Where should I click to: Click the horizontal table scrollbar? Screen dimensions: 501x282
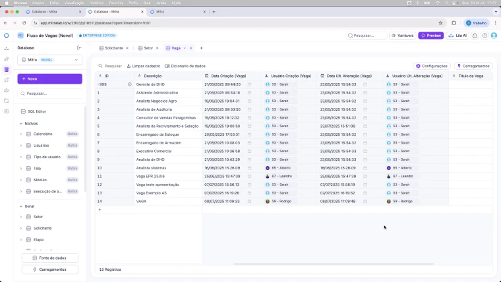(x=334, y=264)
